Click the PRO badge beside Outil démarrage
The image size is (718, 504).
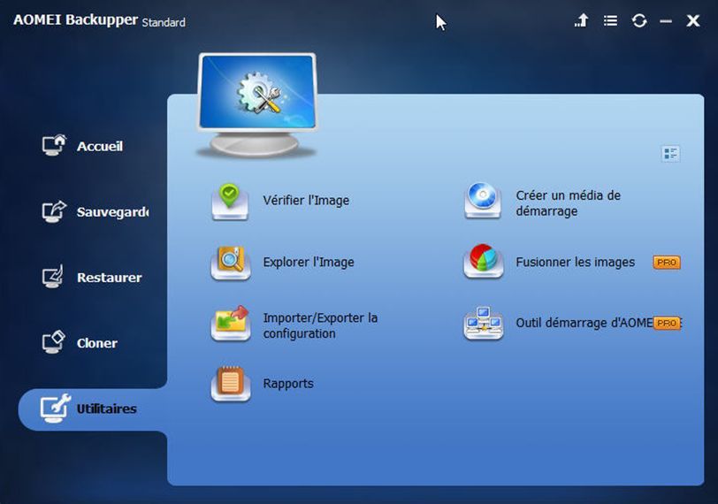coord(667,324)
